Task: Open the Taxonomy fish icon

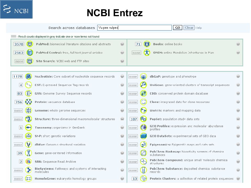Action: tap(28, 127)
